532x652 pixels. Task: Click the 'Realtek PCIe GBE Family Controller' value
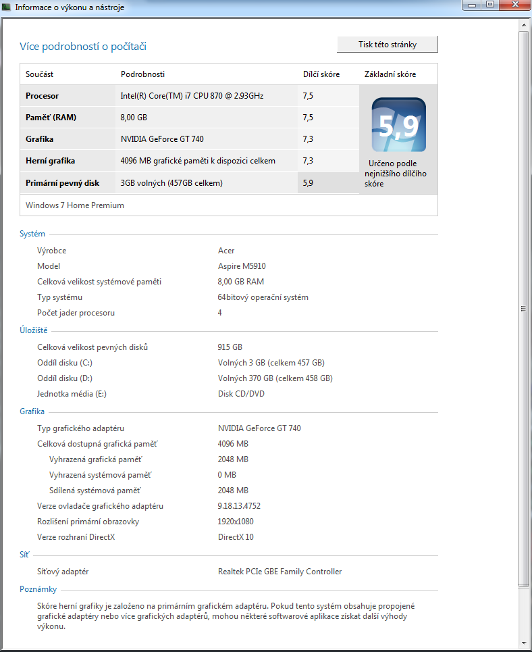tap(280, 572)
